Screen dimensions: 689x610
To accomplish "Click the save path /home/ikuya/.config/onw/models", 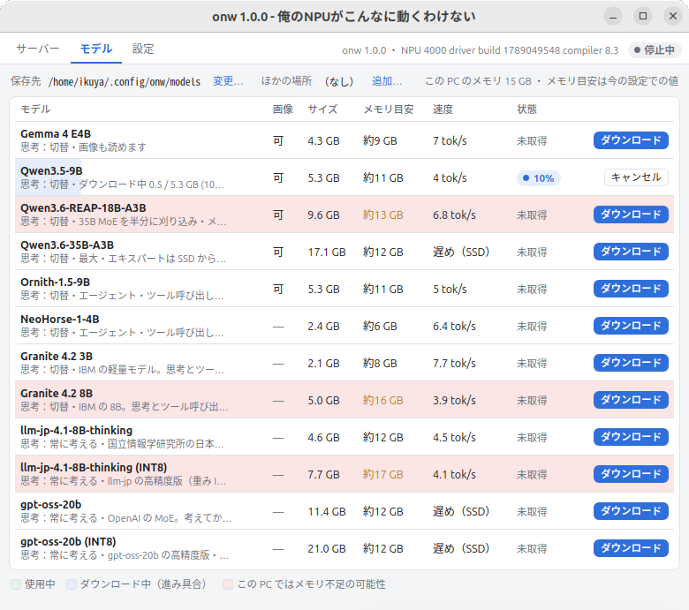I will pos(125,82).
